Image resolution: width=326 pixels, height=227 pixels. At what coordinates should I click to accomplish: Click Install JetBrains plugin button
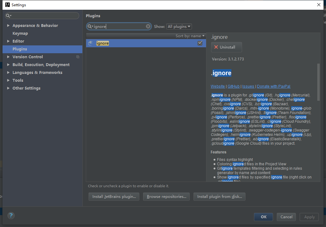tap(114, 196)
